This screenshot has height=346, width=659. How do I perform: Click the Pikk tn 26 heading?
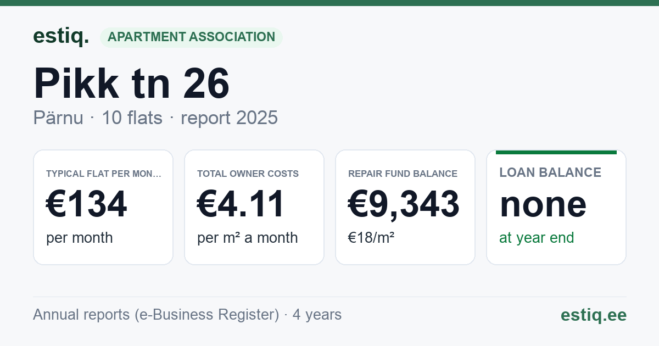click(x=132, y=83)
